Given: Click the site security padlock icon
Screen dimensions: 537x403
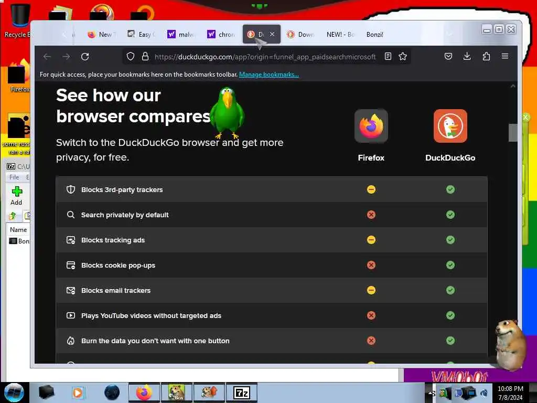Looking at the screenshot, I should [x=145, y=56].
